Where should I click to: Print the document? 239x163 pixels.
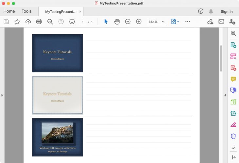click(x=39, y=22)
